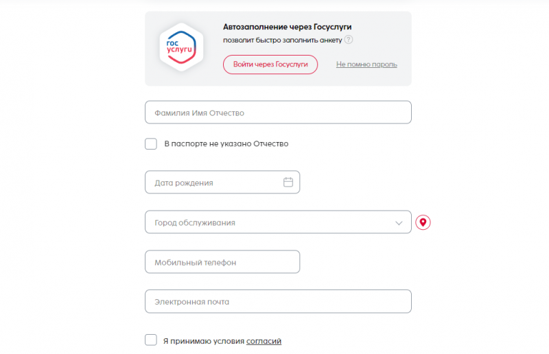Focus the Электронная почта field
549x354 pixels.
pyautogui.click(x=278, y=301)
